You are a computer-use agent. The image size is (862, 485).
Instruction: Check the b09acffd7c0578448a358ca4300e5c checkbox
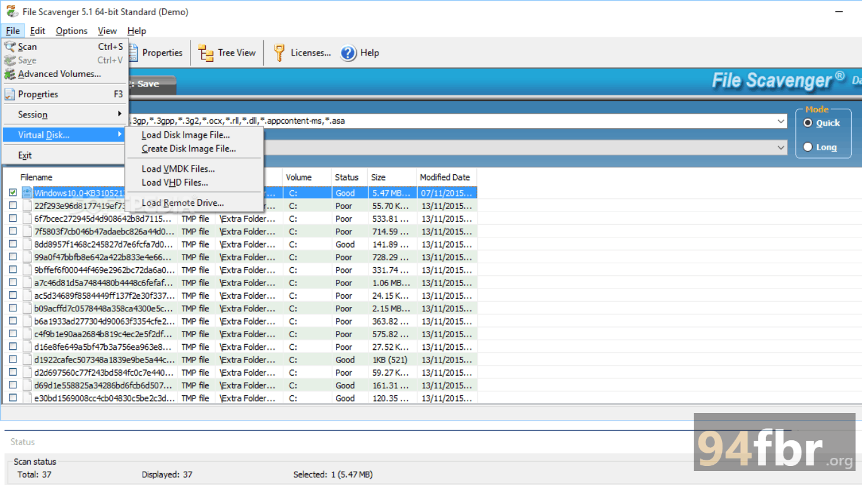coord(13,308)
